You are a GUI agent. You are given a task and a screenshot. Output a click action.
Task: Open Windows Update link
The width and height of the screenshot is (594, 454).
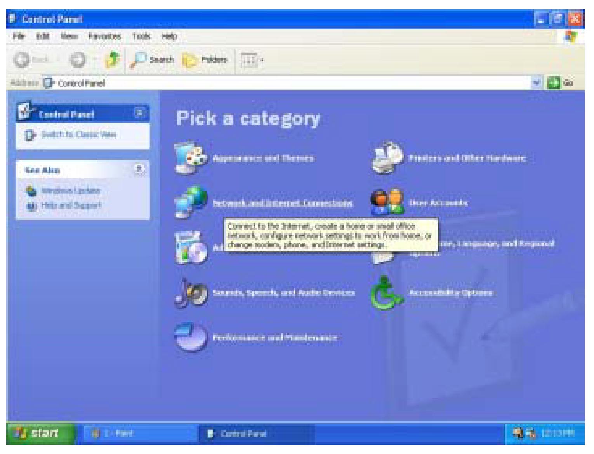click(x=71, y=190)
